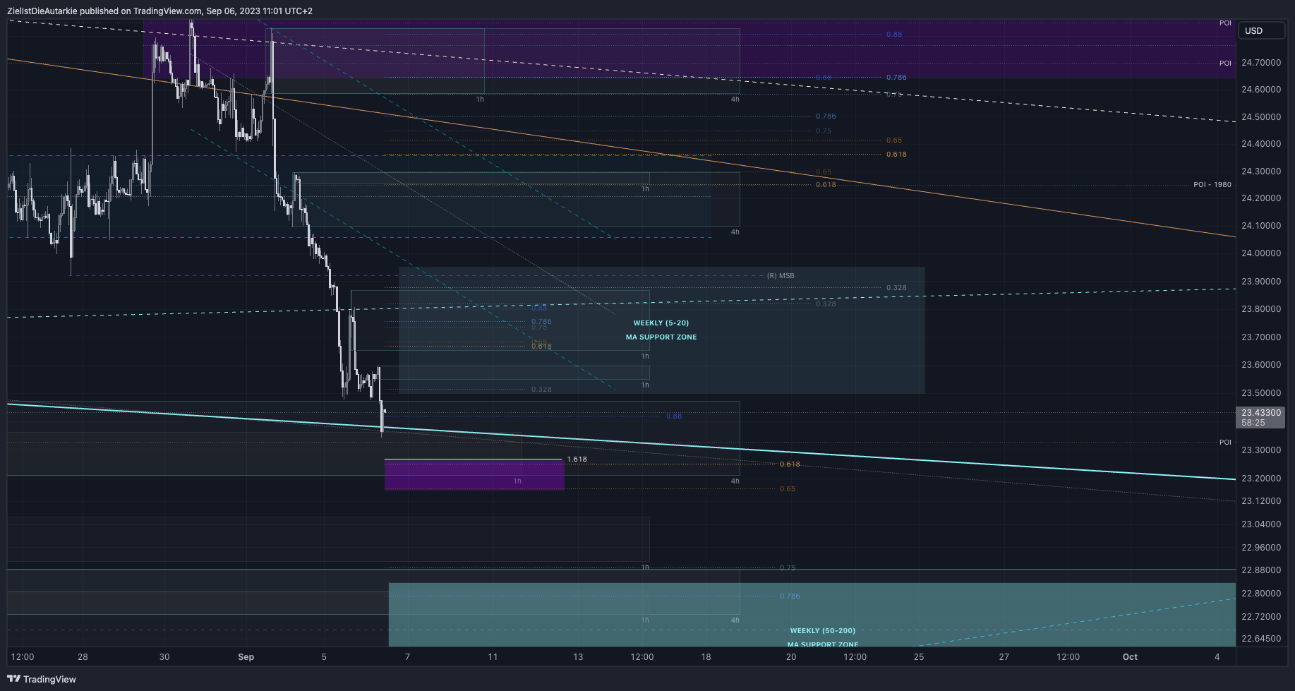Open the USD currency dropdown
The image size is (1295, 691).
[x=1262, y=30]
